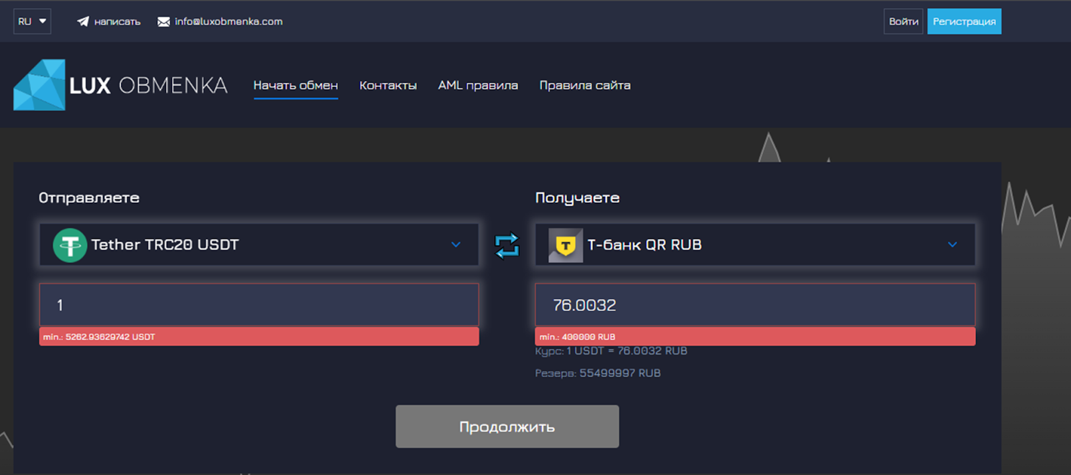Click the Tether USDT coin icon

click(70, 245)
